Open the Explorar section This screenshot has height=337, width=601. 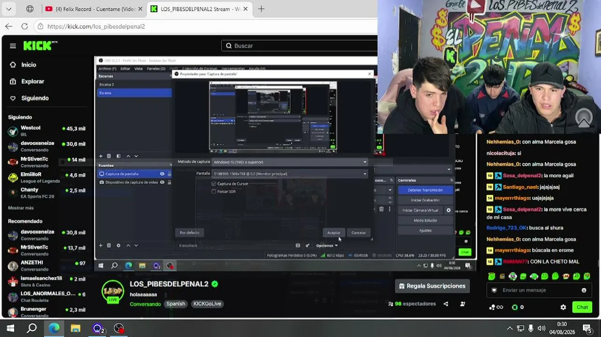click(x=32, y=81)
